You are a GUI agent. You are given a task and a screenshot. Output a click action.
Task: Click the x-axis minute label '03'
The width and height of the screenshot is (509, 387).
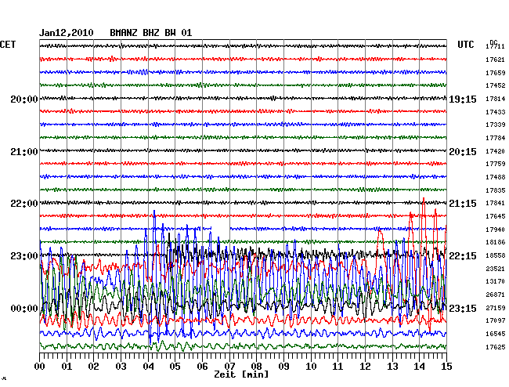tap(121, 367)
